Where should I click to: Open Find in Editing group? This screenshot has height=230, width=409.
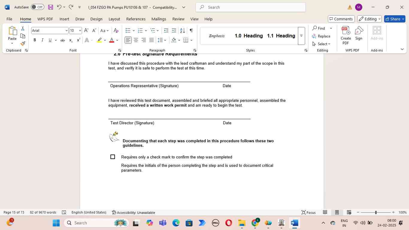click(319, 28)
